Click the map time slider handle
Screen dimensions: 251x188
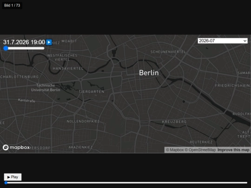[6, 48]
